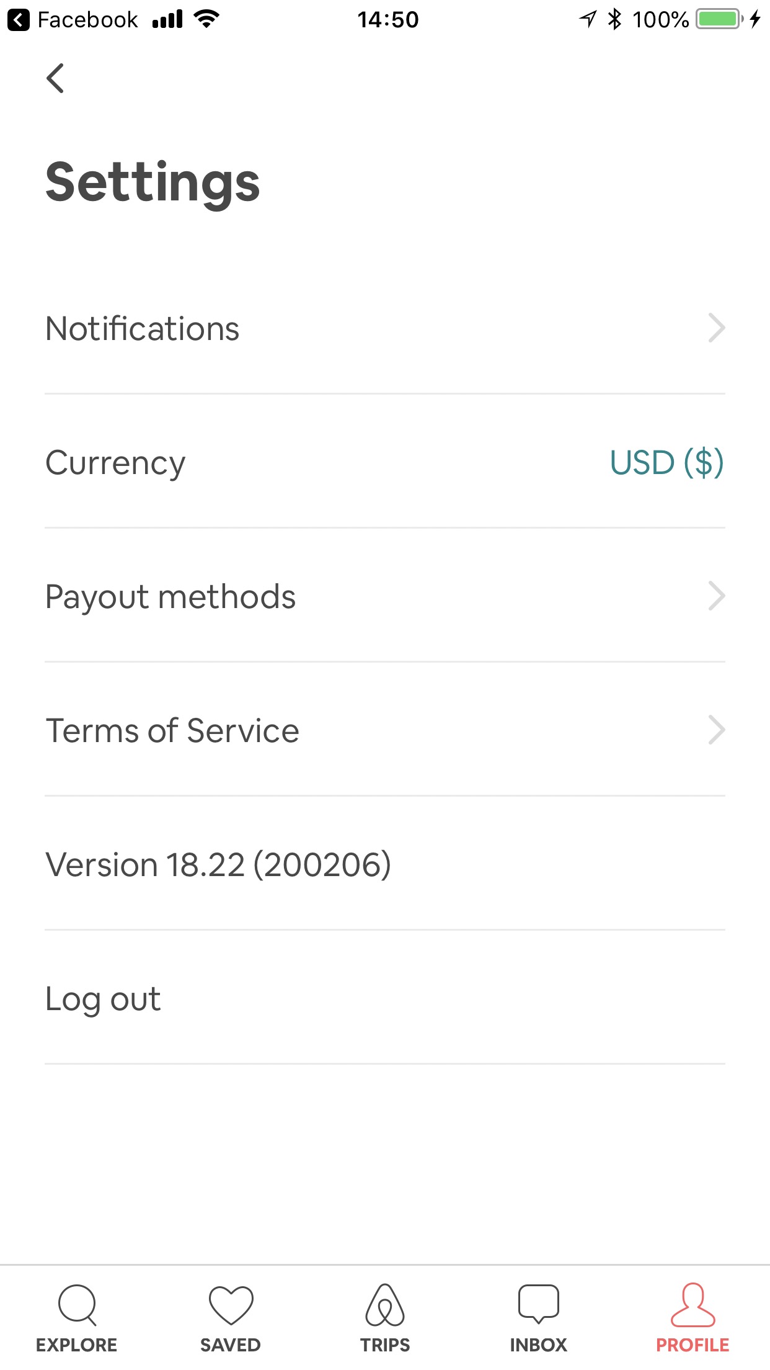The height and width of the screenshot is (1370, 770).
Task: Switch to the INBOX tab label
Action: pyautogui.click(x=538, y=1345)
